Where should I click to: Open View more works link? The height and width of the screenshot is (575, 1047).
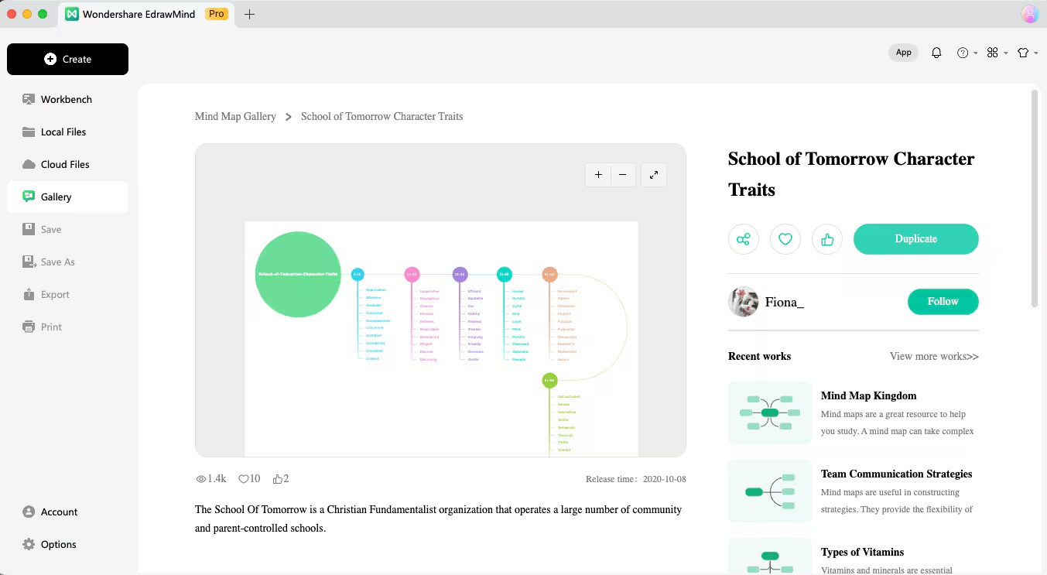[934, 356]
